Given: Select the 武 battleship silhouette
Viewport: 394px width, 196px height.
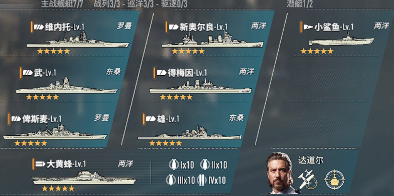Looking at the screenshot, I should tap(67, 86).
